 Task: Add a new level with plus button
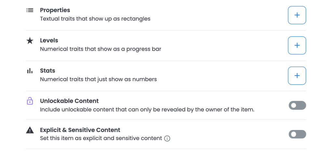pyautogui.click(x=297, y=45)
